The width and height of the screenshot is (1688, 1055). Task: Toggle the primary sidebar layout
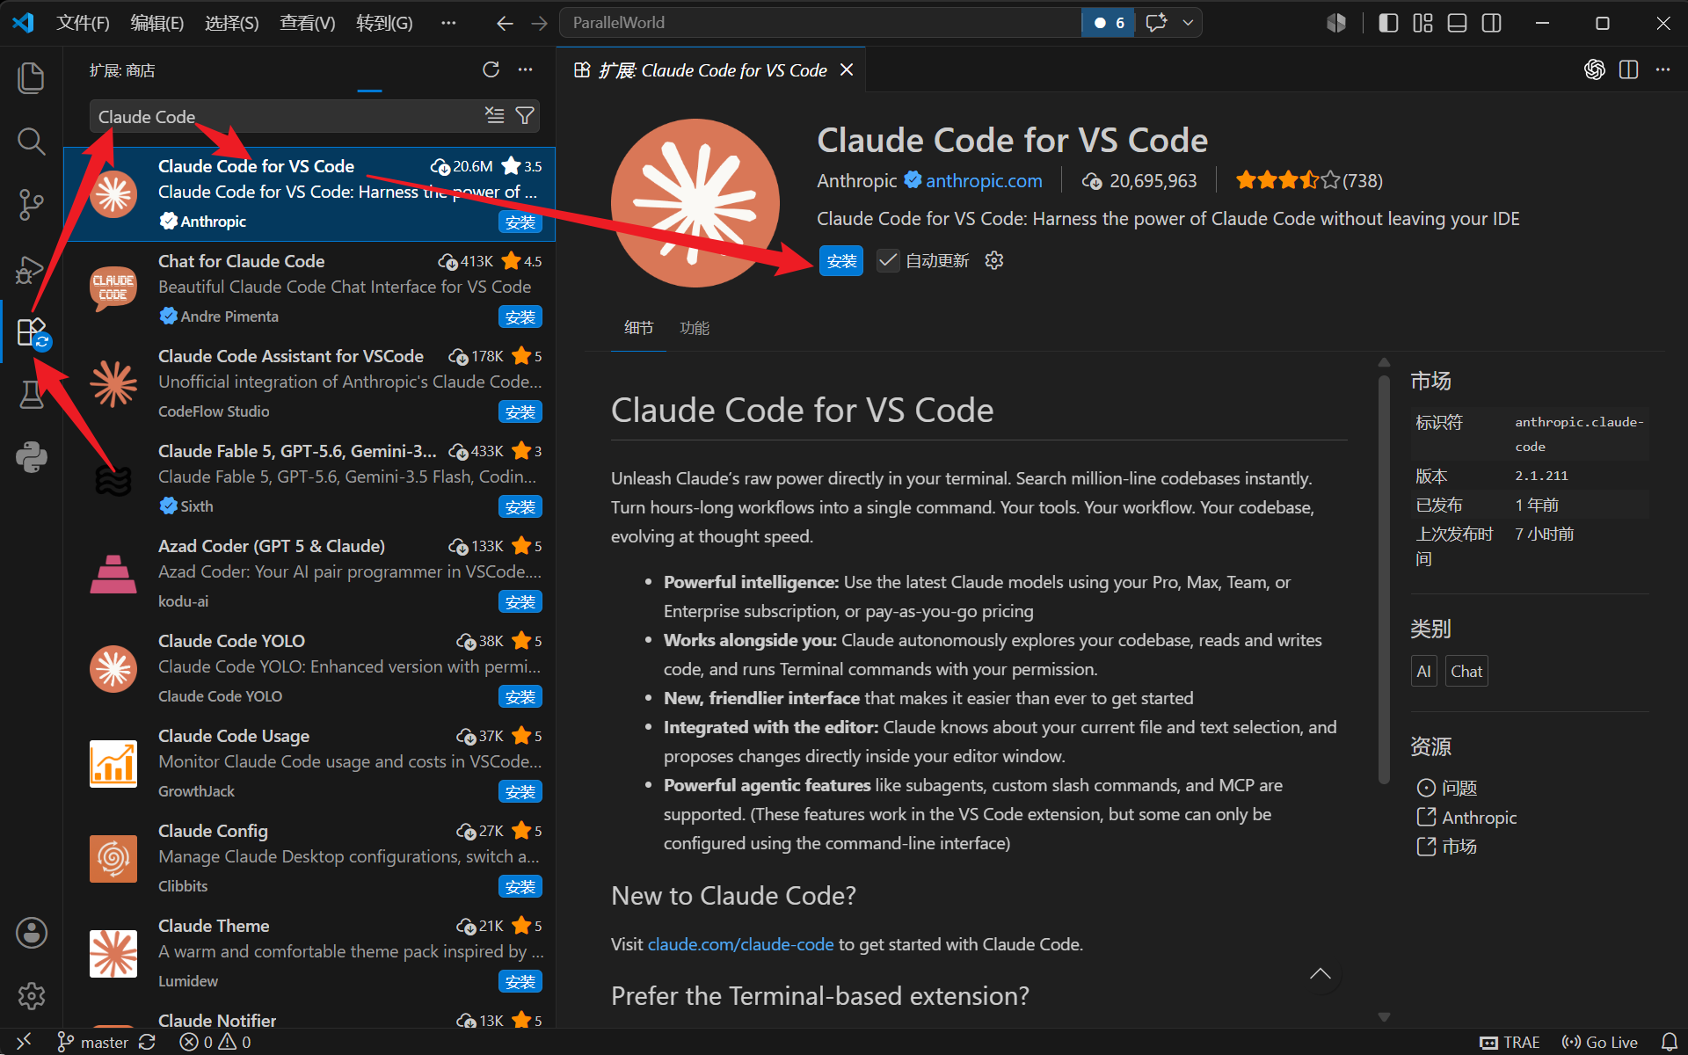1388,23
